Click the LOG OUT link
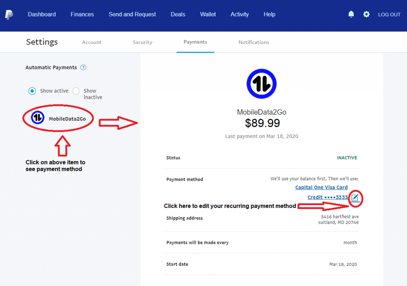The image size is (407, 286). pyautogui.click(x=389, y=15)
